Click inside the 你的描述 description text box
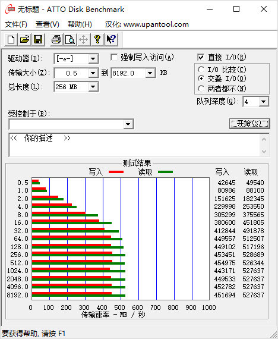The height and width of the screenshot is (339, 278). pyautogui.click(x=134, y=145)
